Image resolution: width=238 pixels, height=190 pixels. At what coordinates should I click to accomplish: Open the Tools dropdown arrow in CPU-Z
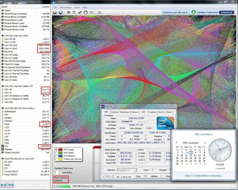(145, 176)
